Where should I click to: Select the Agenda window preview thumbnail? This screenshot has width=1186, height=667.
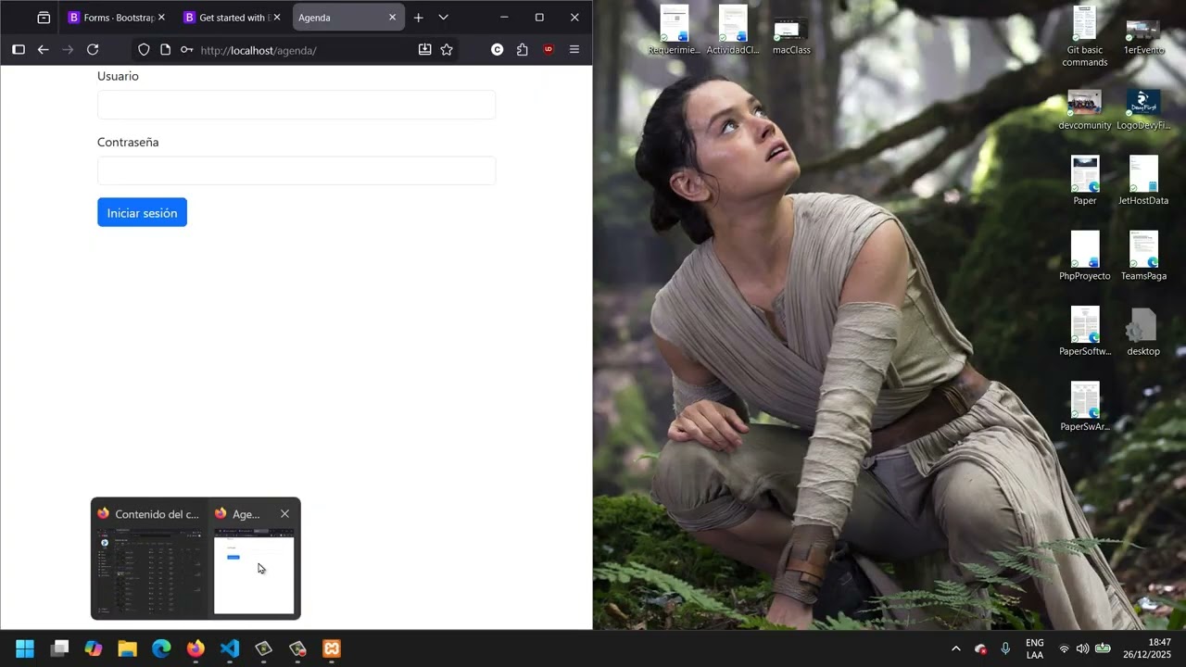[x=254, y=571]
